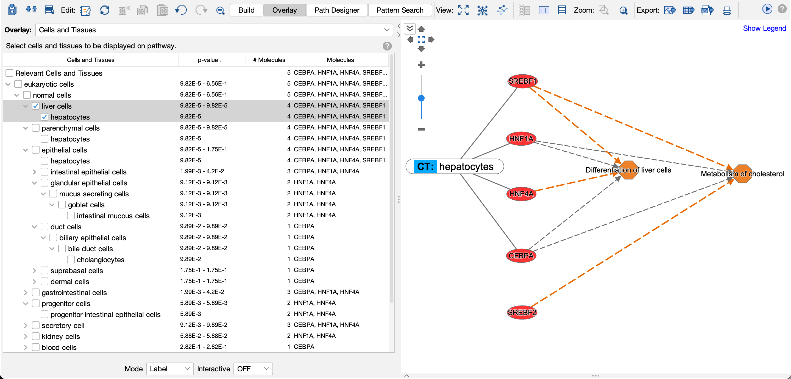
Task: Click the help question mark beside instructions
Action: point(387,46)
